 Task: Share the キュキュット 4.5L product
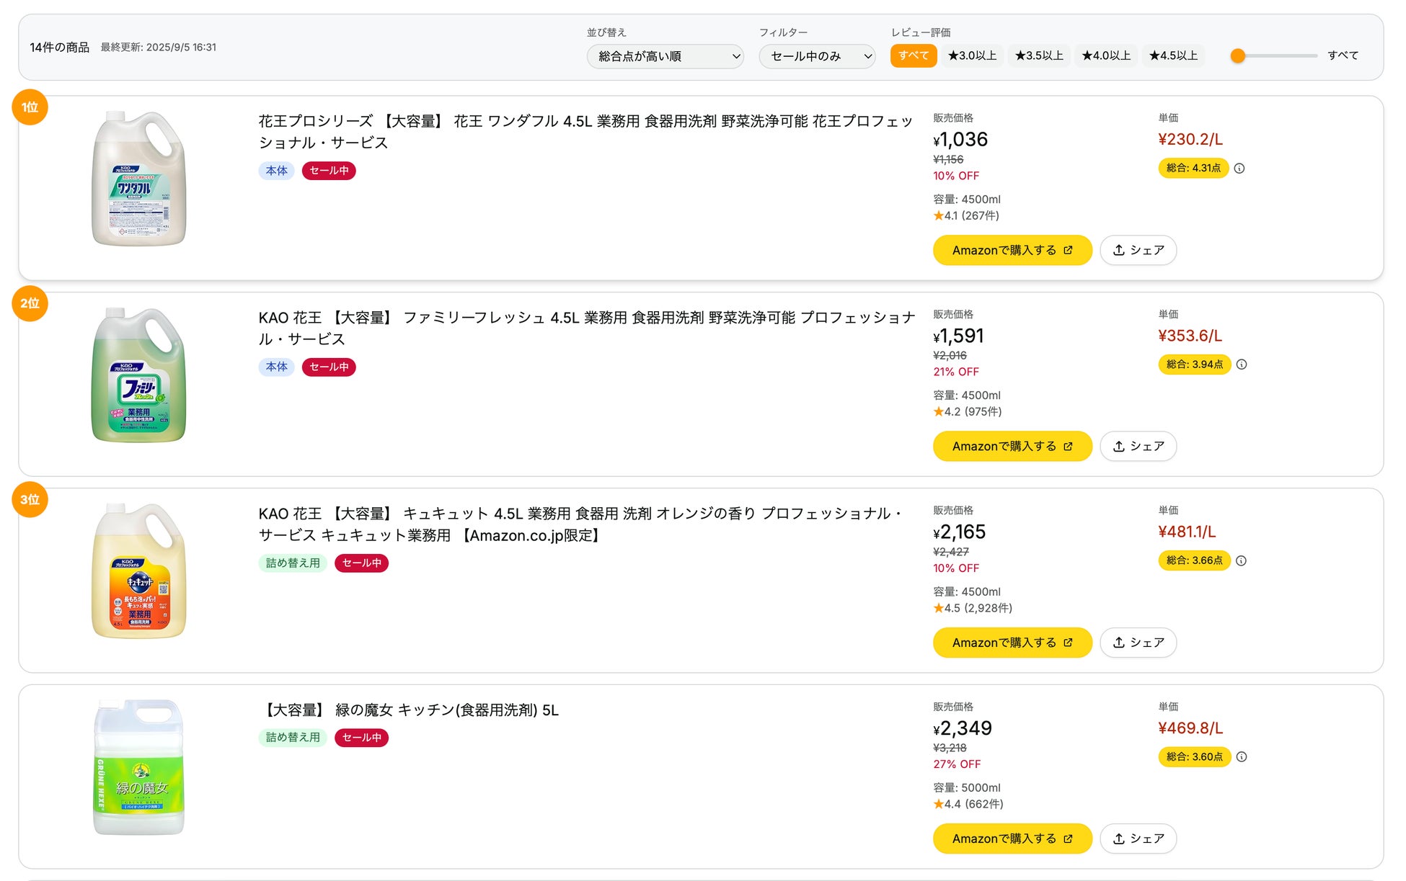(x=1138, y=643)
